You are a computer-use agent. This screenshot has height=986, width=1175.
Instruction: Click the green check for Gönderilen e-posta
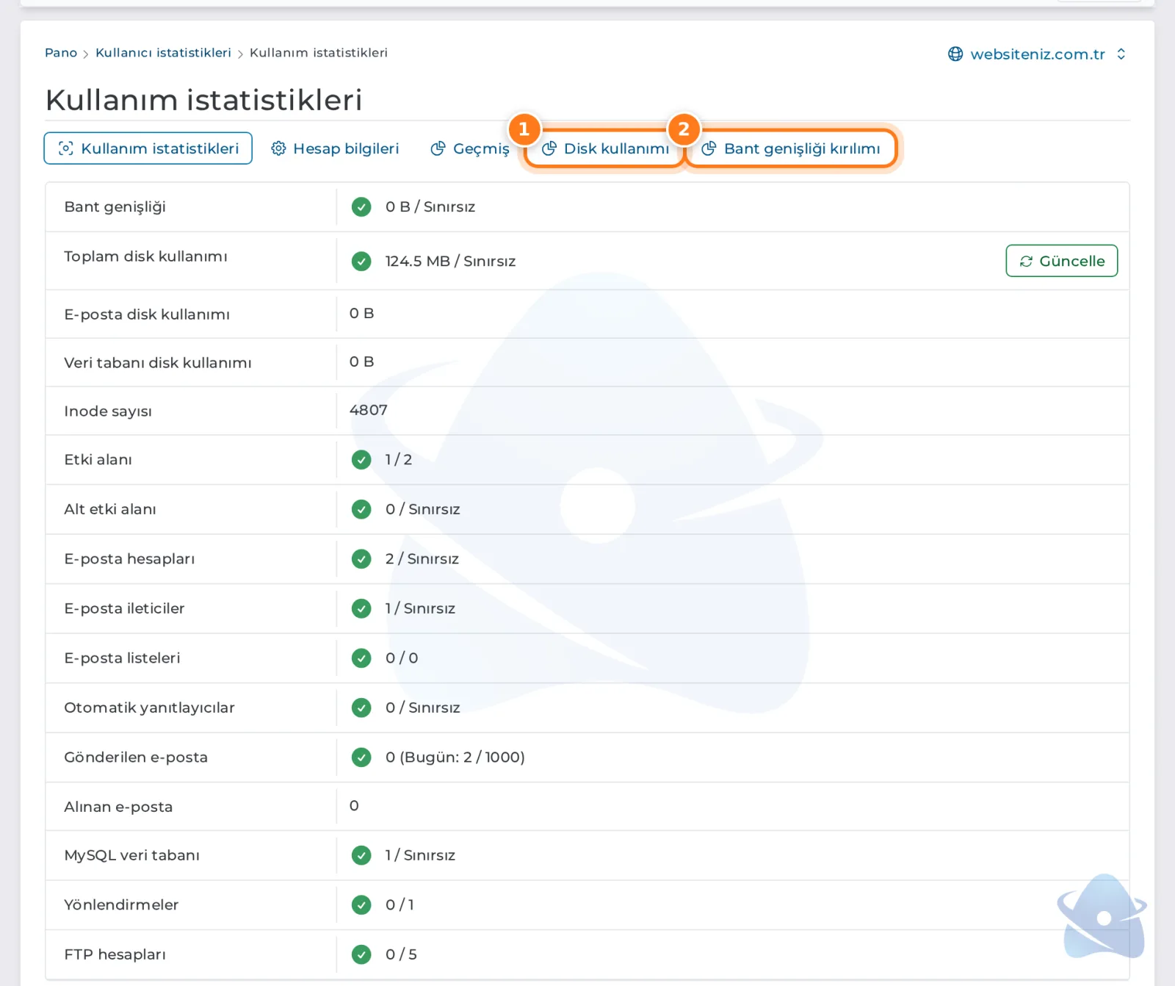click(361, 758)
